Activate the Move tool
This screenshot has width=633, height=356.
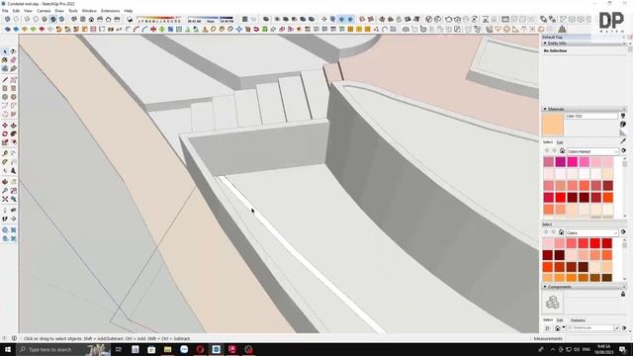click(x=5, y=126)
